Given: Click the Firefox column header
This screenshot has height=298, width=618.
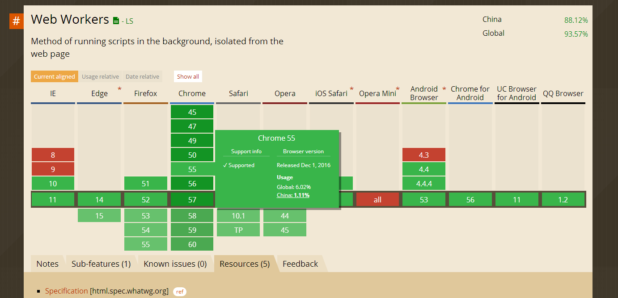Looking at the screenshot, I should [x=146, y=93].
